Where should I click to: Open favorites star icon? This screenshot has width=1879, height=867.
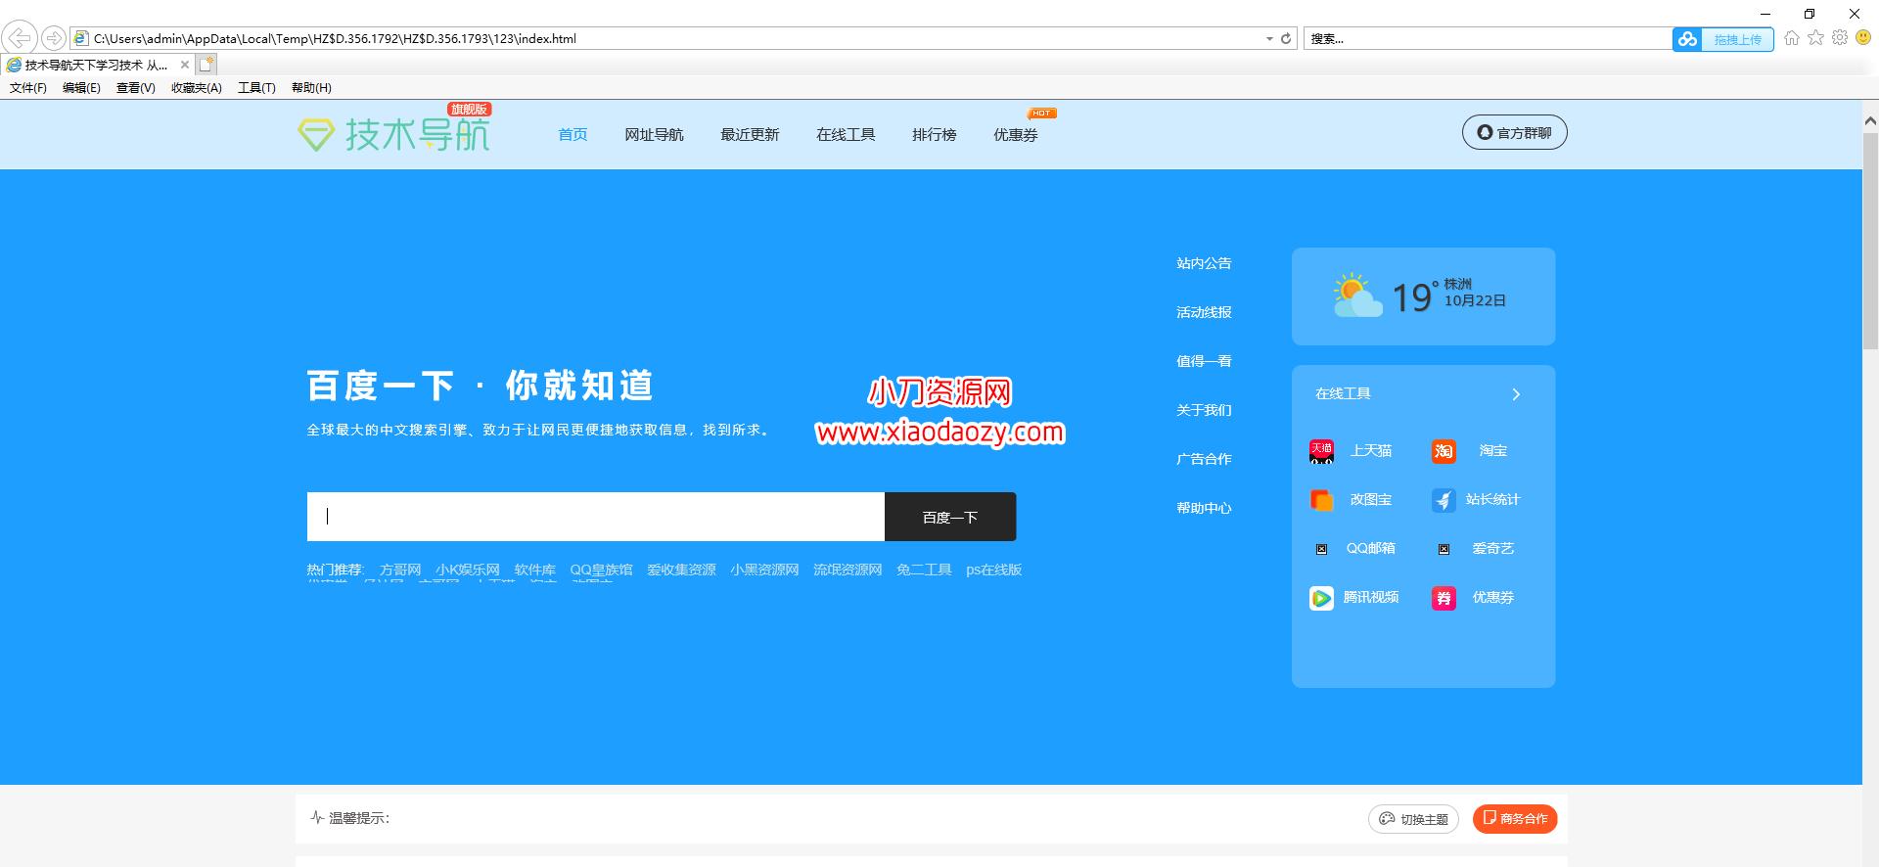pyautogui.click(x=1816, y=37)
